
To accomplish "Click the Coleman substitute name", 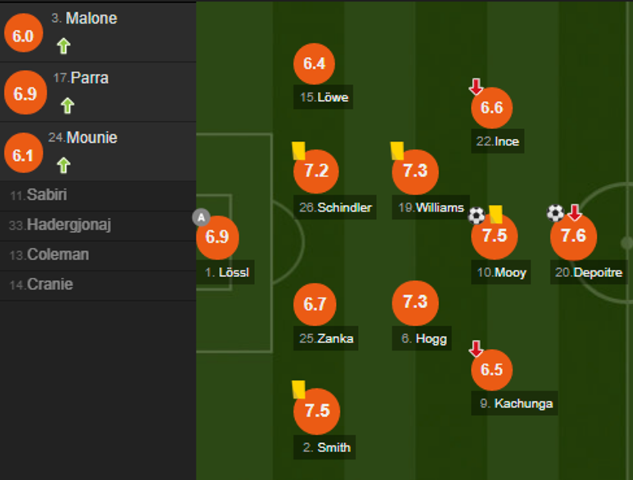I will [50, 255].
